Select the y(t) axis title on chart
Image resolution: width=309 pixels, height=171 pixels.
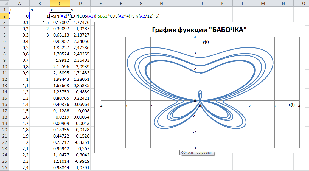click(x=206, y=42)
